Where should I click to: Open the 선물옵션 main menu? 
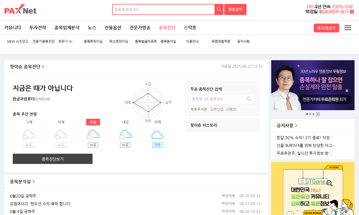[x=113, y=28]
